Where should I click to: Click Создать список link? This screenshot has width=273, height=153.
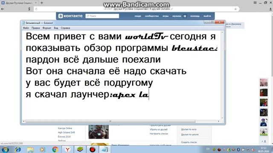189,142
